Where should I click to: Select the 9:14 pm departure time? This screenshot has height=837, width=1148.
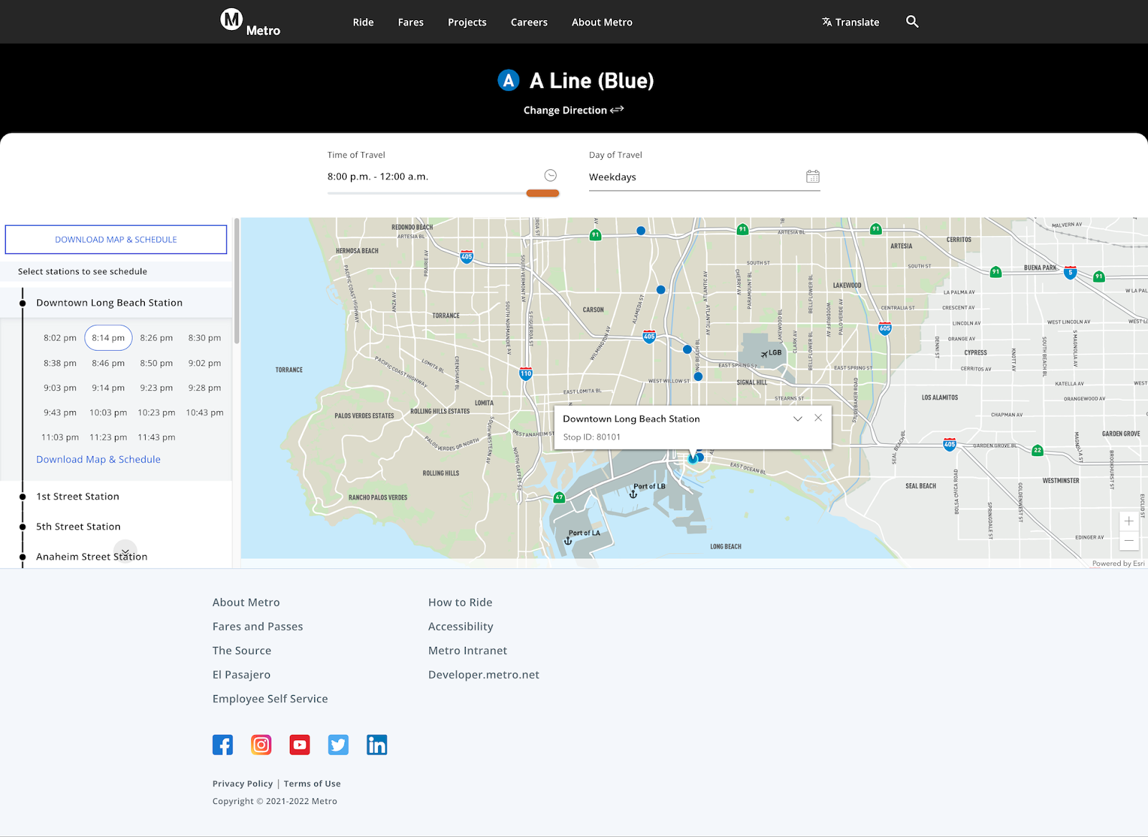point(108,388)
